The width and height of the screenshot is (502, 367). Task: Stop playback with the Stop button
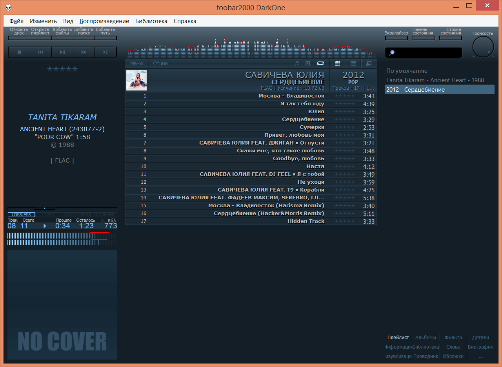tap(18, 52)
